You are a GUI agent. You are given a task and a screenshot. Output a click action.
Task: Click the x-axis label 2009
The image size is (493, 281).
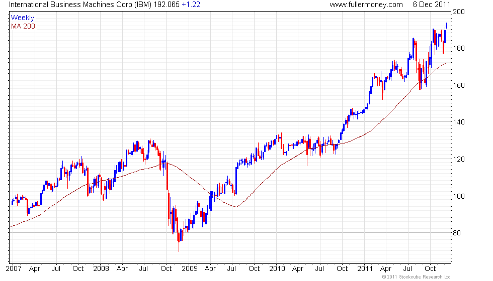[189, 268]
